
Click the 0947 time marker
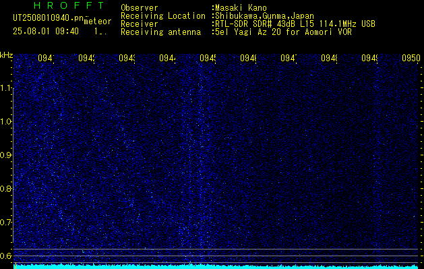tap(289, 58)
